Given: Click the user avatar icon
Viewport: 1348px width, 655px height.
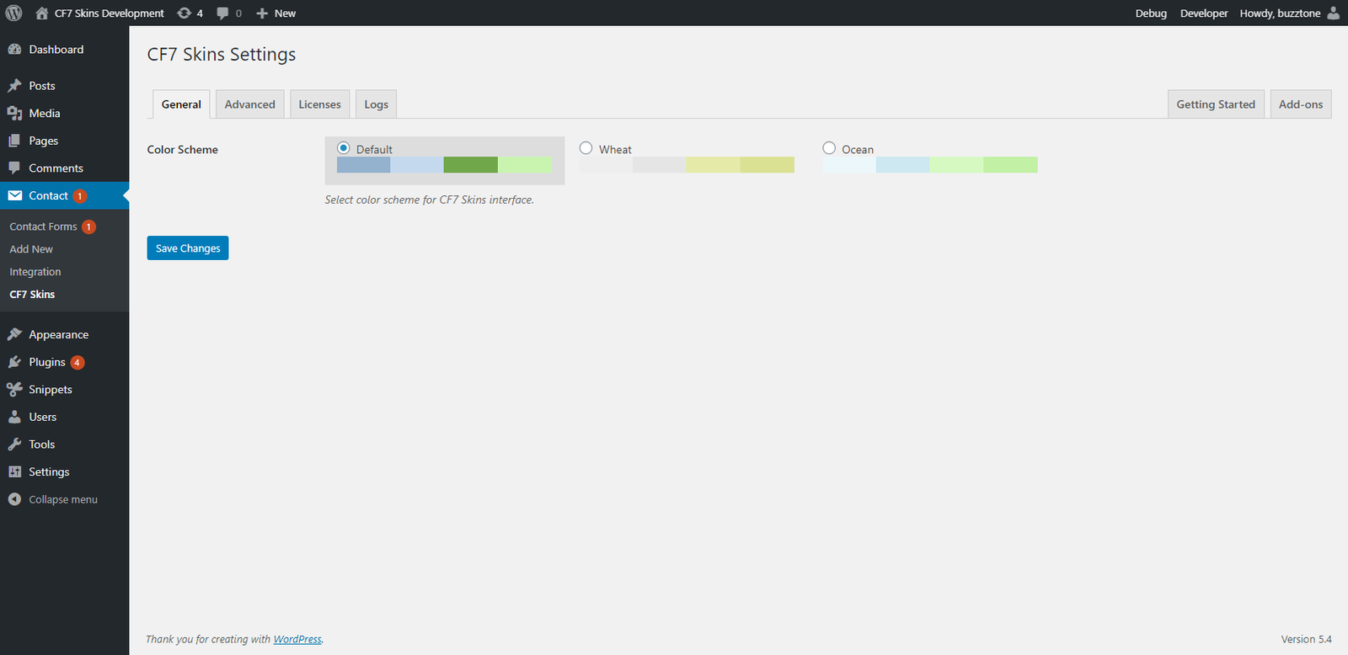Looking at the screenshot, I should (x=1333, y=13).
